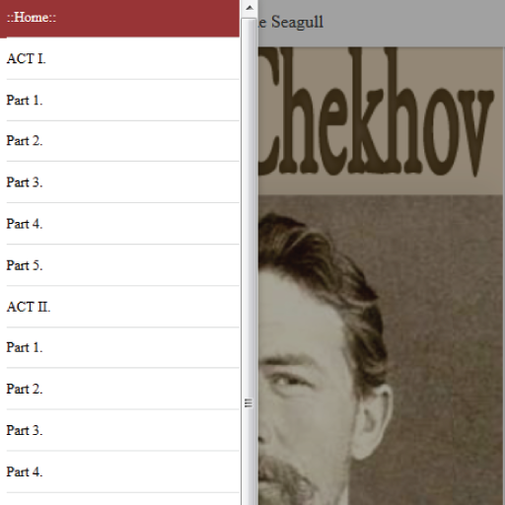Click the scrollbar thumb grip
The width and height of the screenshot is (505, 505).
click(249, 402)
